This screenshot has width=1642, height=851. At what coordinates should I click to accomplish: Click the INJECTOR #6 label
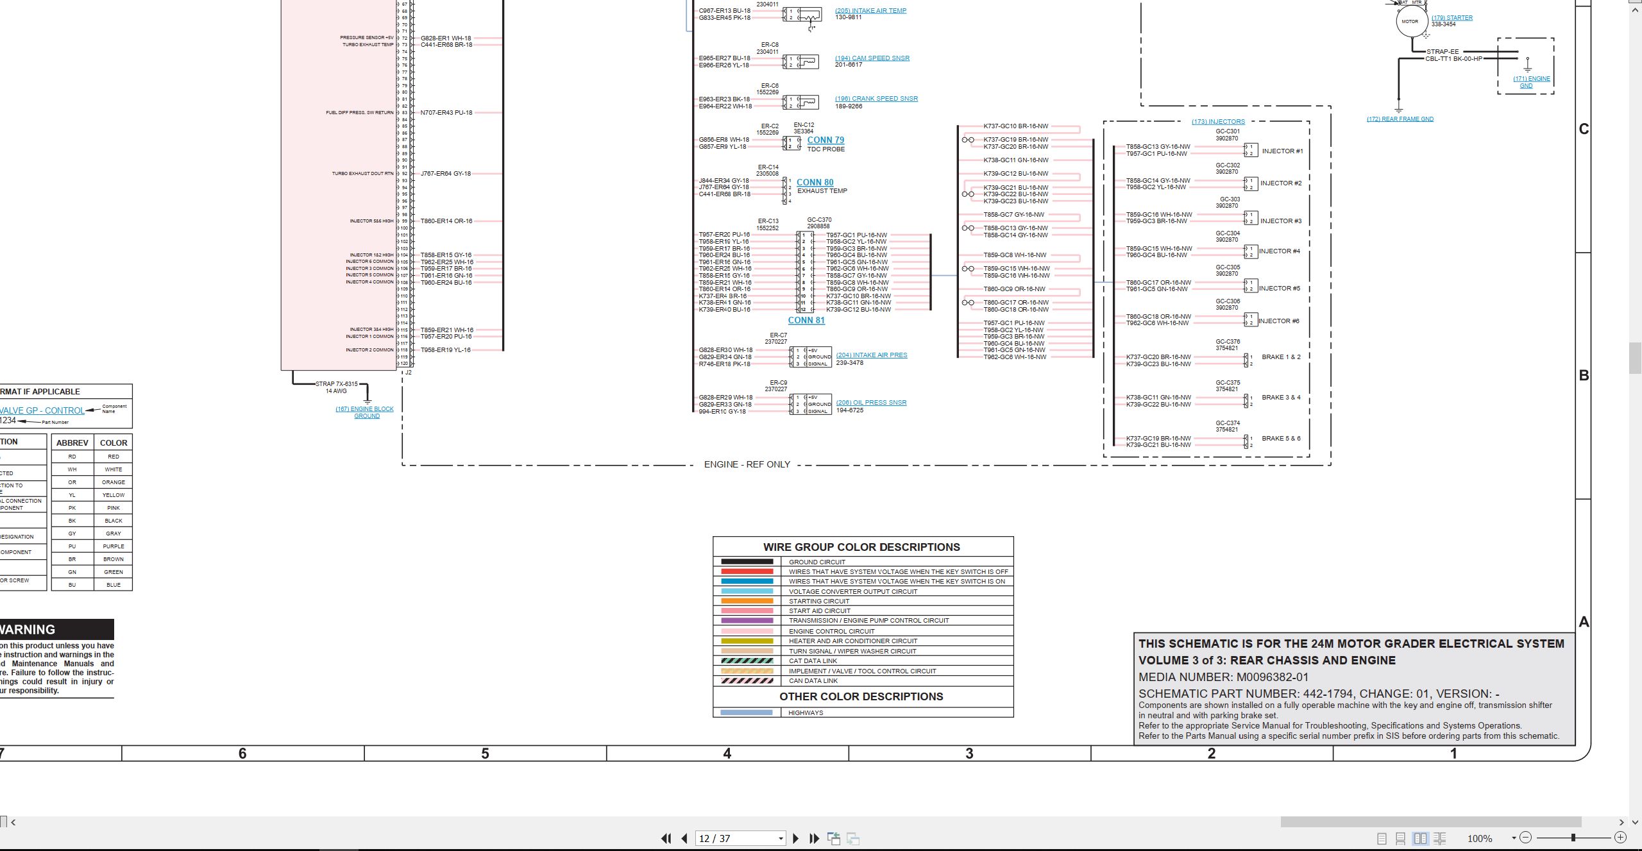point(1279,321)
